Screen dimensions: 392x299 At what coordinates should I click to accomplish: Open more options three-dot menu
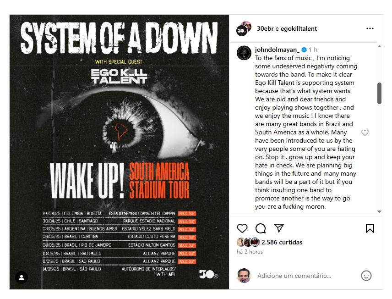pos(370,28)
